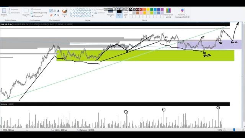The height and width of the screenshot is (138, 245).
Task: Choose the Pentagon shape
Action: point(77,13)
